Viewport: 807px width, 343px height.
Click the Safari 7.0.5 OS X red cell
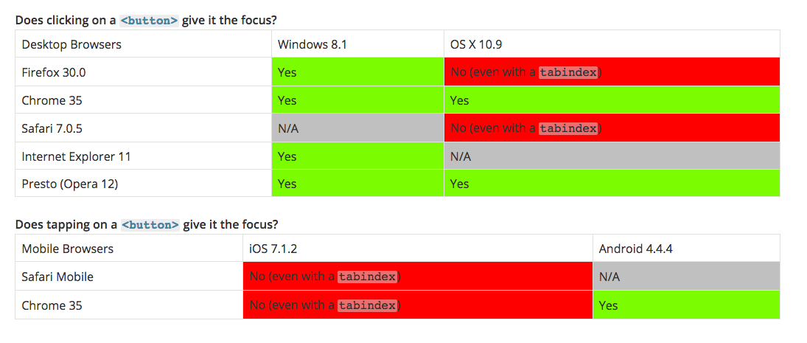coord(612,128)
